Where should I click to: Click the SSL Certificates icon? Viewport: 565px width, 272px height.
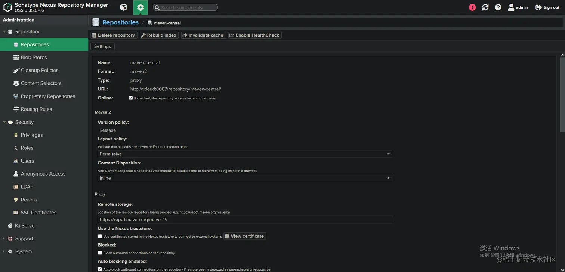(16, 213)
